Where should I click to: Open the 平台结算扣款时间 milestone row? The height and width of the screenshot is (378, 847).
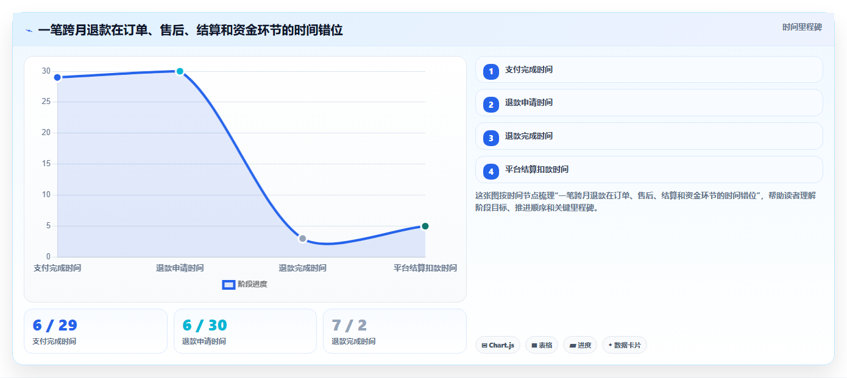point(649,169)
